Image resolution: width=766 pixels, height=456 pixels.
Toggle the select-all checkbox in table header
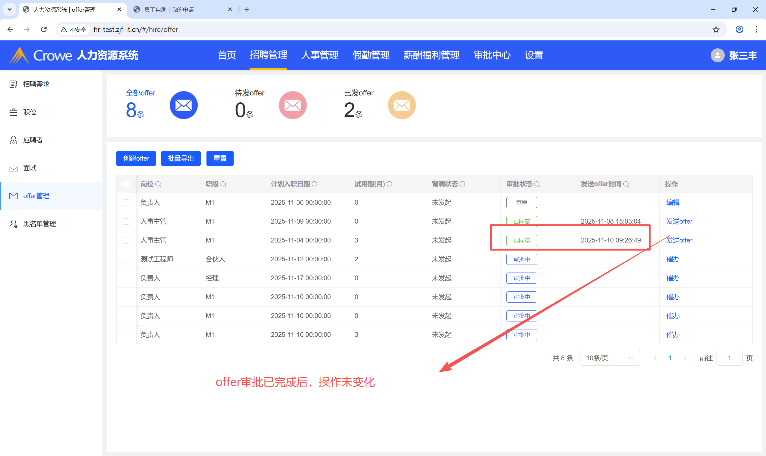(x=126, y=184)
